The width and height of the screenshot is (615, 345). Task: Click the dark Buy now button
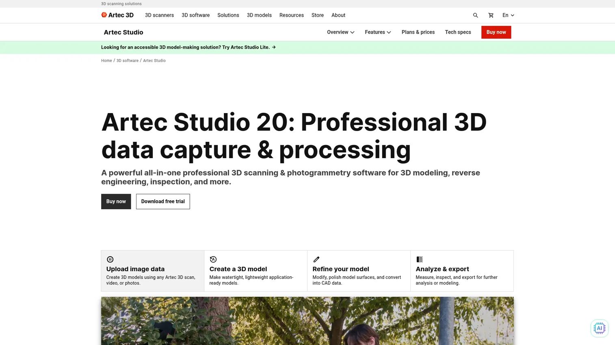pyautogui.click(x=116, y=201)
